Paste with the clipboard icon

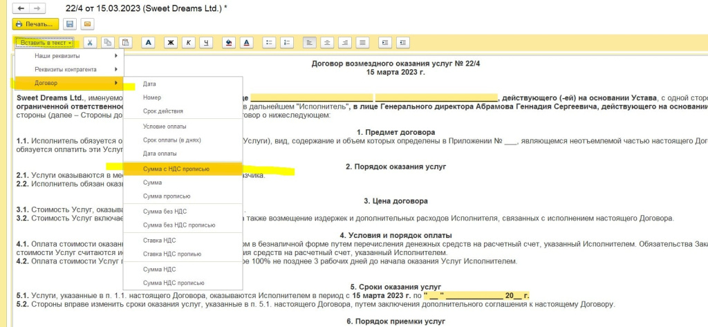pos(126,42)
